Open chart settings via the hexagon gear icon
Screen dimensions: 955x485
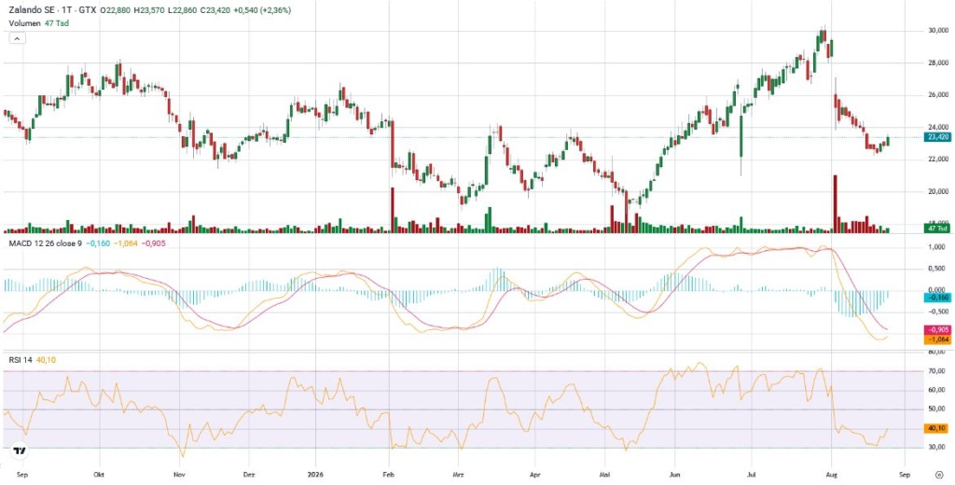coord(938,474)
